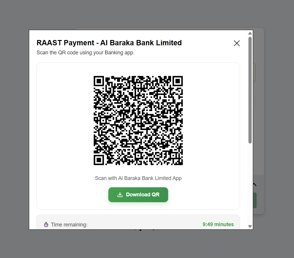Click the 'Time remaining:' label
This screenshot has width=294, height=258.
(x=69, y=225)
